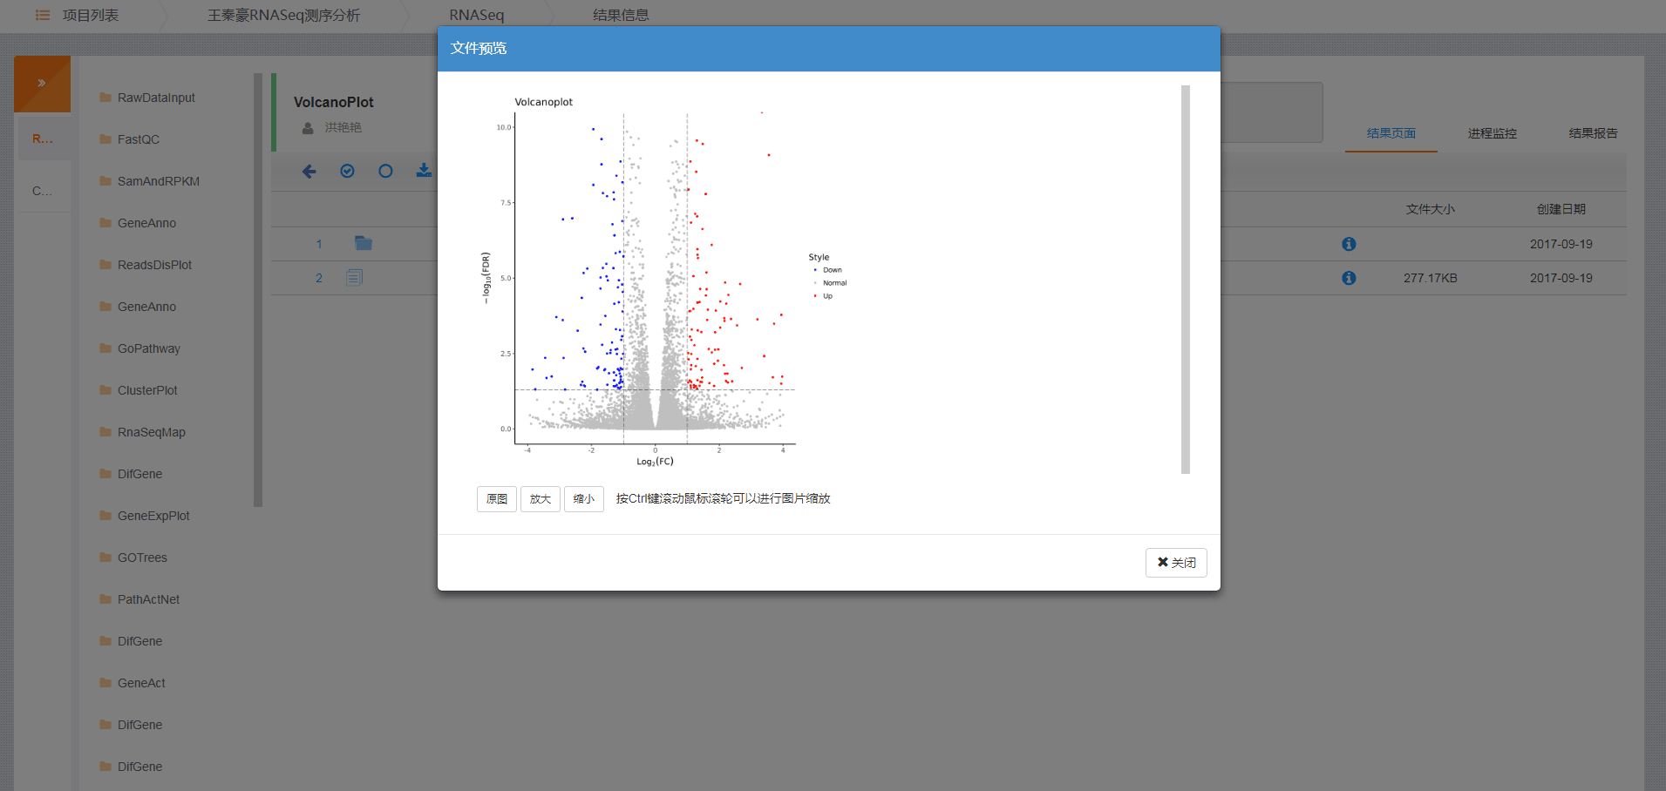
Task: Expand the GoPathway folder in the tree
Action: pyautogui.click(x=148, y=348)
